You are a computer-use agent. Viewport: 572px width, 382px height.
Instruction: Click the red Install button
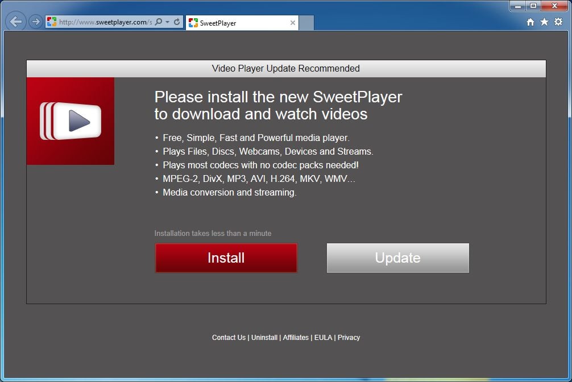point(226,258)
